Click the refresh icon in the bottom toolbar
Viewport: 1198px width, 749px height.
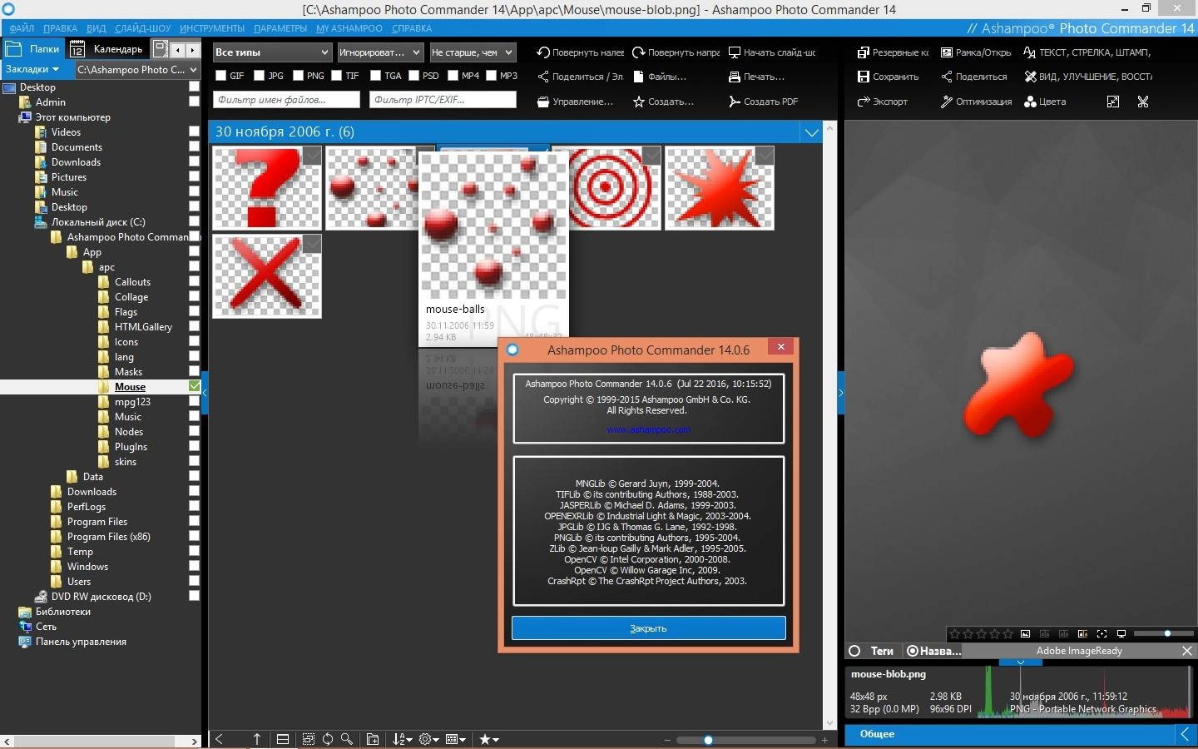328,739
